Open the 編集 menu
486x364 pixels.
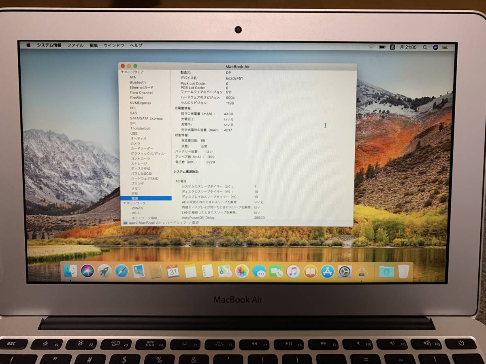94,46
